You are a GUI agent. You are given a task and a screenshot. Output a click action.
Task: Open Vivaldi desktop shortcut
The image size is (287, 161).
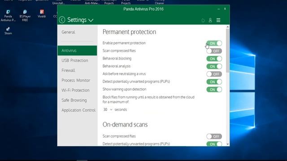pyautogui.click(x=42, y=14)
